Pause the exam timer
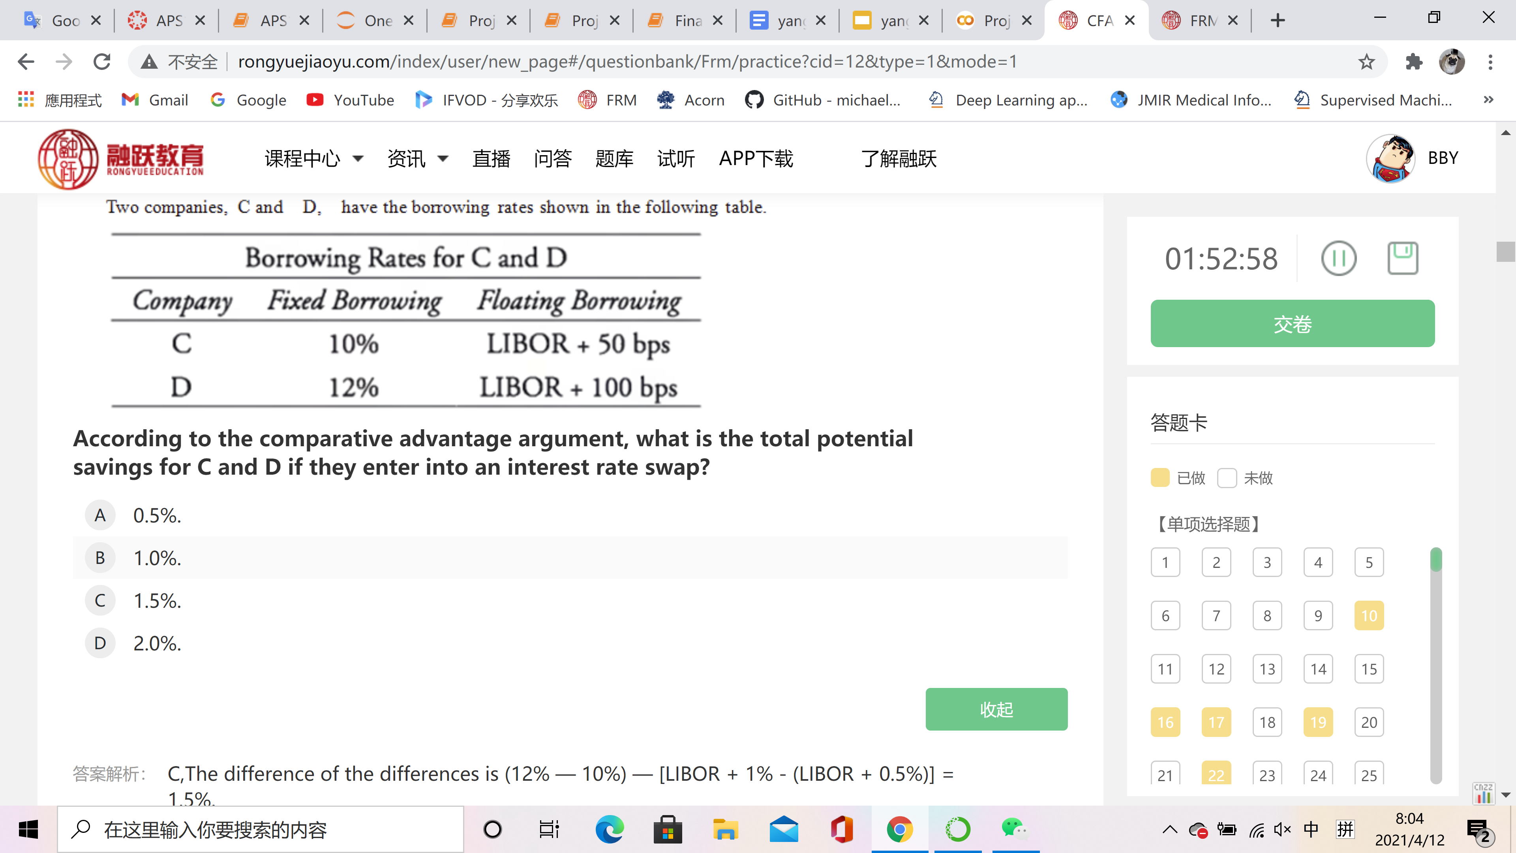The width and height of the screenshot is (1516, 853). point(1338,258)
